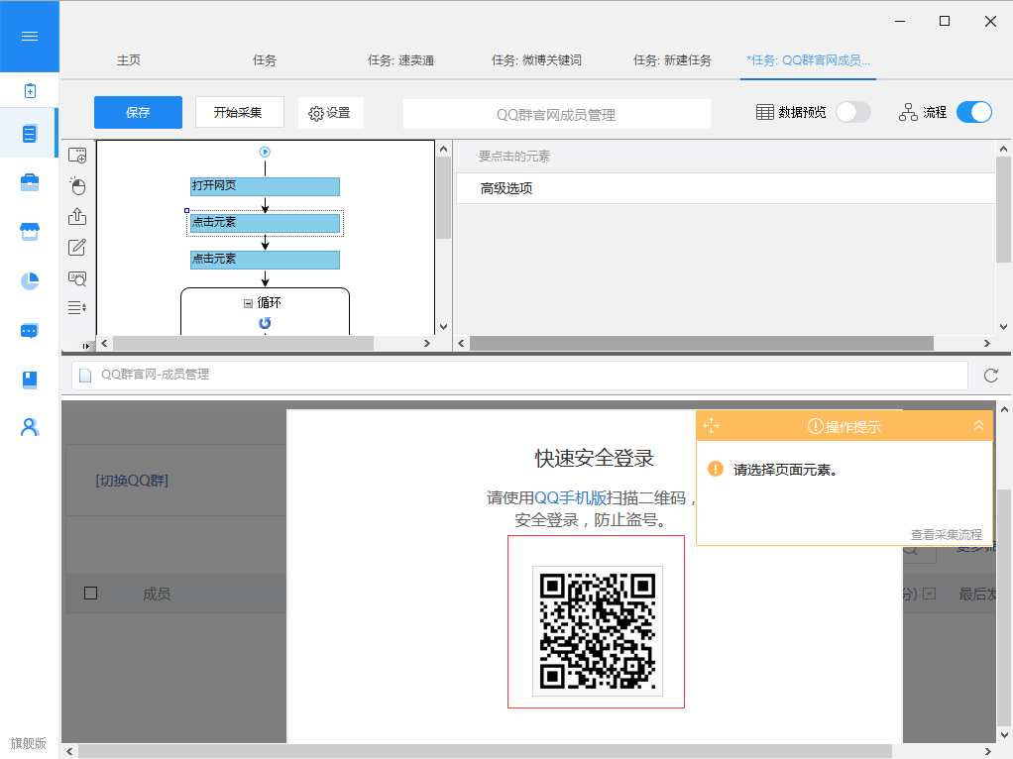Viewport: 1013px width, 759px height.
Task: Expand 高级选项 section
Action: (726, 188)
